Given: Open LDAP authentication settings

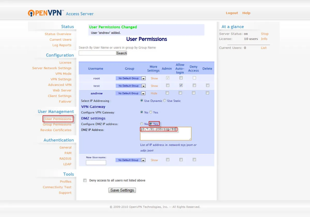Looking at the screenshot, I should [67, 164].
